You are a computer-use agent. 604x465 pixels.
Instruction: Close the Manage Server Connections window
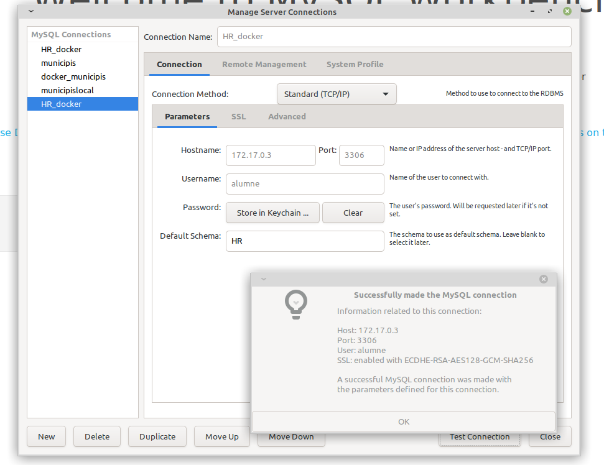point(567,11)
